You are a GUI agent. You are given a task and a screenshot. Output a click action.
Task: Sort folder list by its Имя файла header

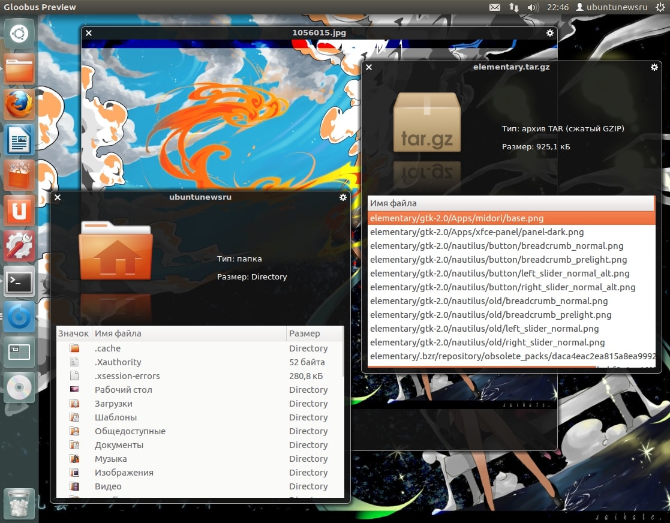point(189,333)
